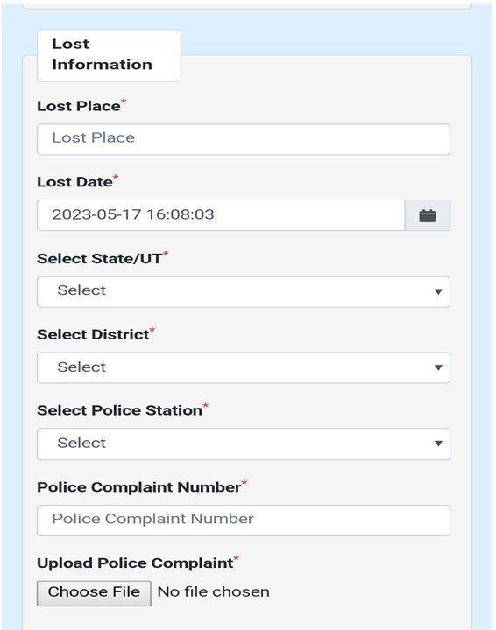Click the District dropdown caret icon

(x=438, y=367)
